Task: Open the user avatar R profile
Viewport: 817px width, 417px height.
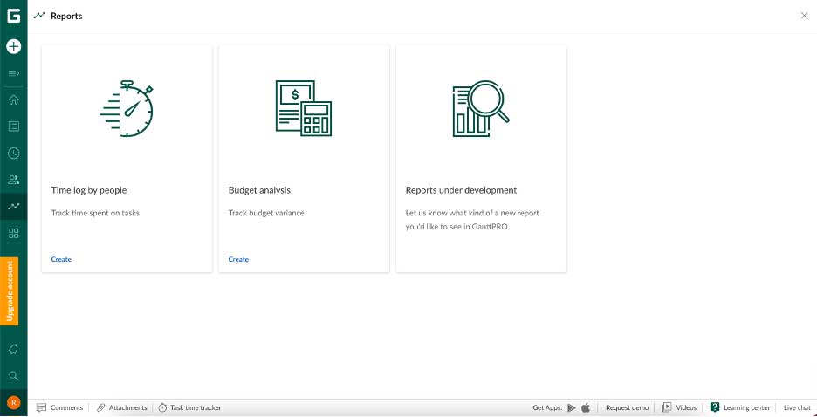Action: click(14, 402)
